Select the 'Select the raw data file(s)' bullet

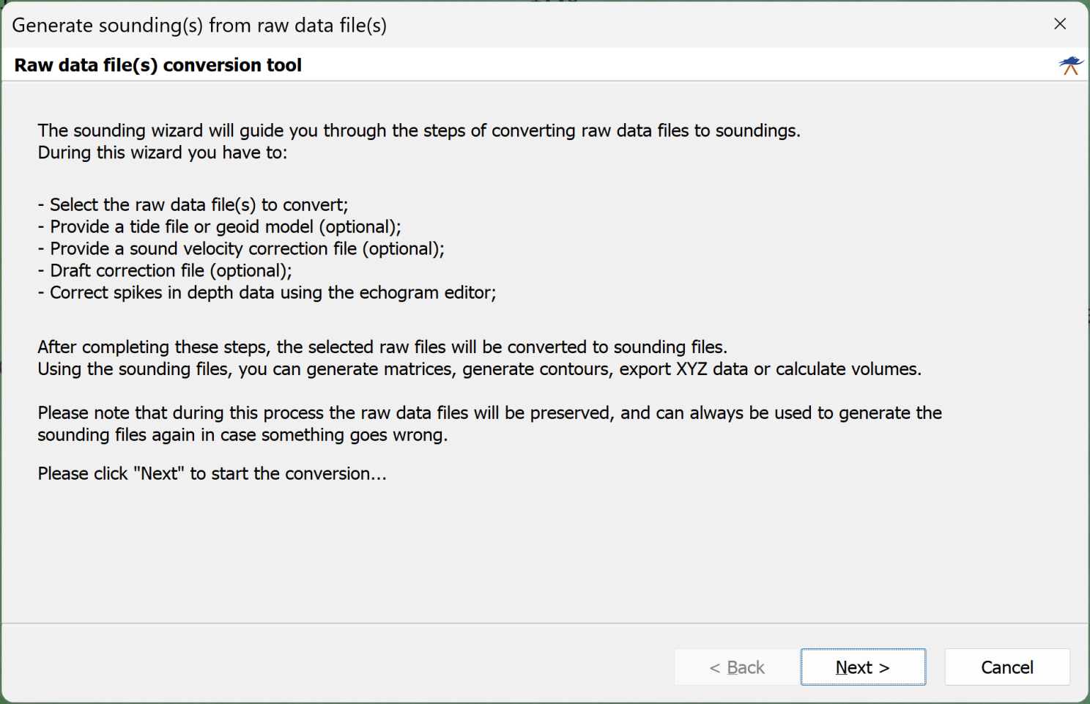click(193, 204)
